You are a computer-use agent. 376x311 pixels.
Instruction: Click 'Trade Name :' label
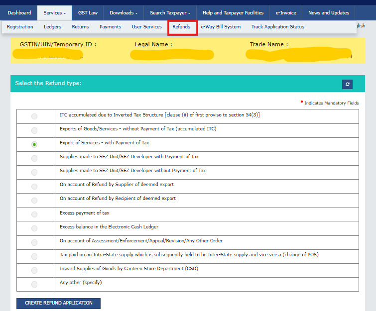click(x=269, y=44)
